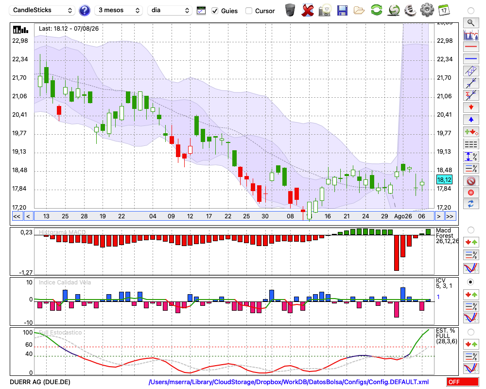Viewport: 486px width, 389px height.
Task: Open the settings gear icon
Action: tap(427, 10)
